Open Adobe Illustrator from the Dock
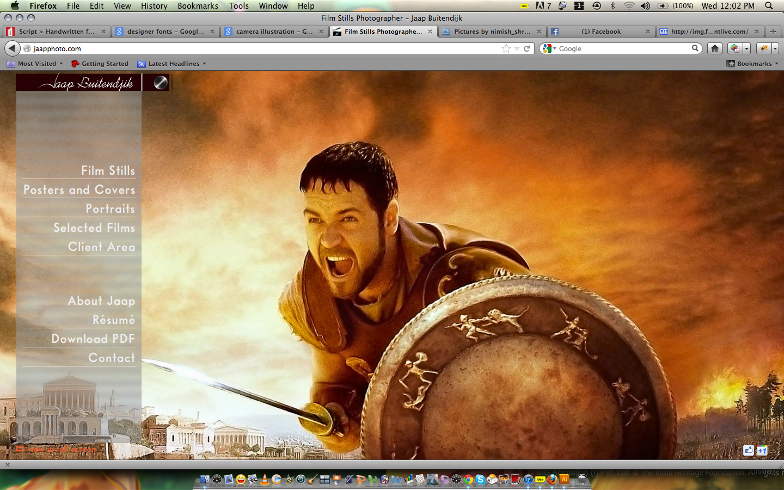The image size is (784, 490). 564,479
